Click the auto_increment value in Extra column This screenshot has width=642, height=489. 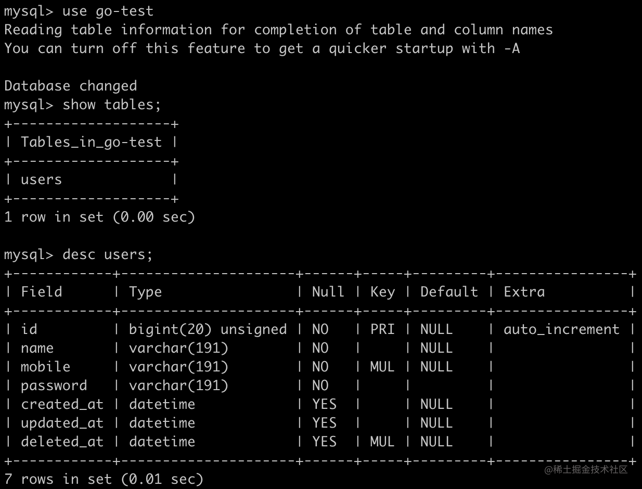(561, 329)
